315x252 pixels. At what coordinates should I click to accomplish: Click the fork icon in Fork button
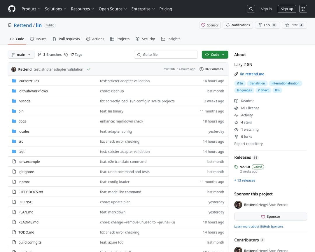coord(260,25)
